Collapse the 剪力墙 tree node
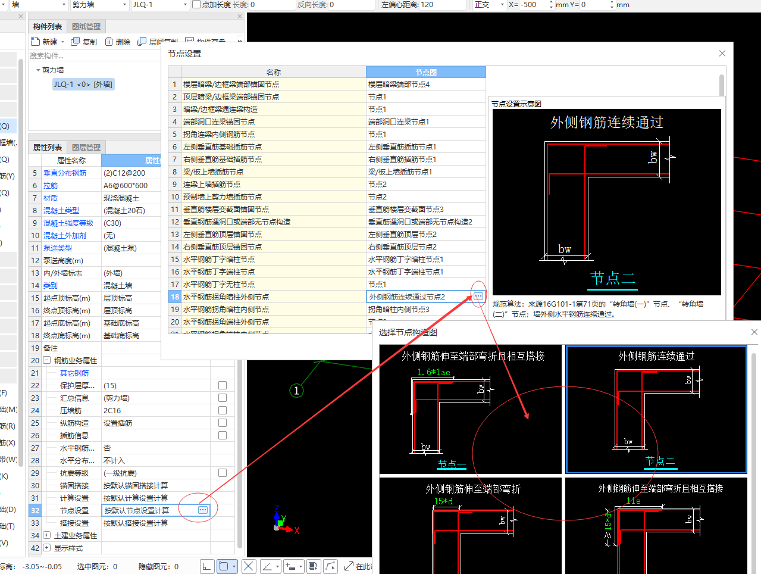Viewport: 761px width, 574px height. click(39, 70)
